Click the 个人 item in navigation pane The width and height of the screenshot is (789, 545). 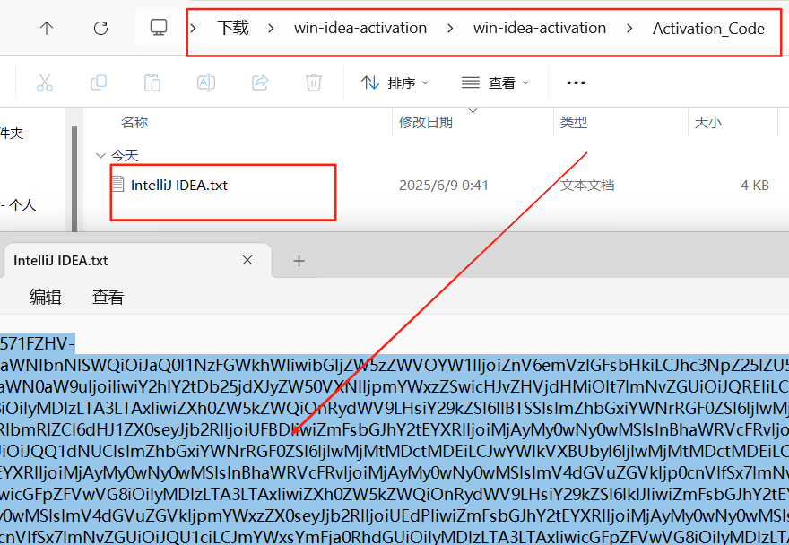pos(18,204)
